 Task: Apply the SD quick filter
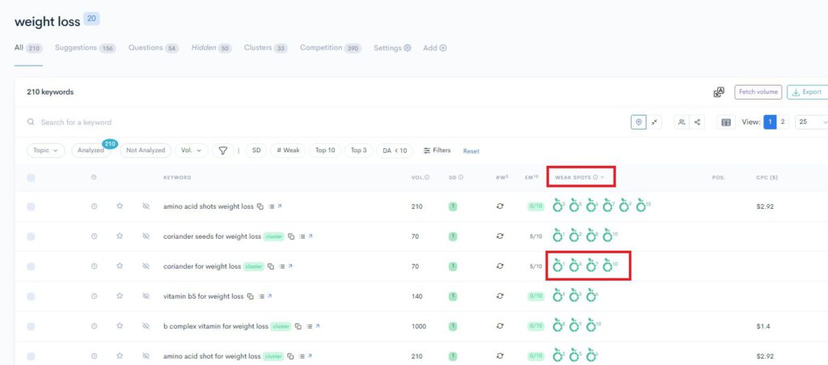point(256,151)
